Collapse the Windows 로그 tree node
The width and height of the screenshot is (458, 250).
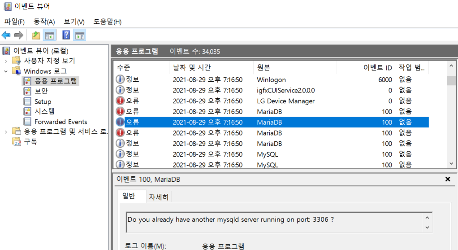[6, 71]
